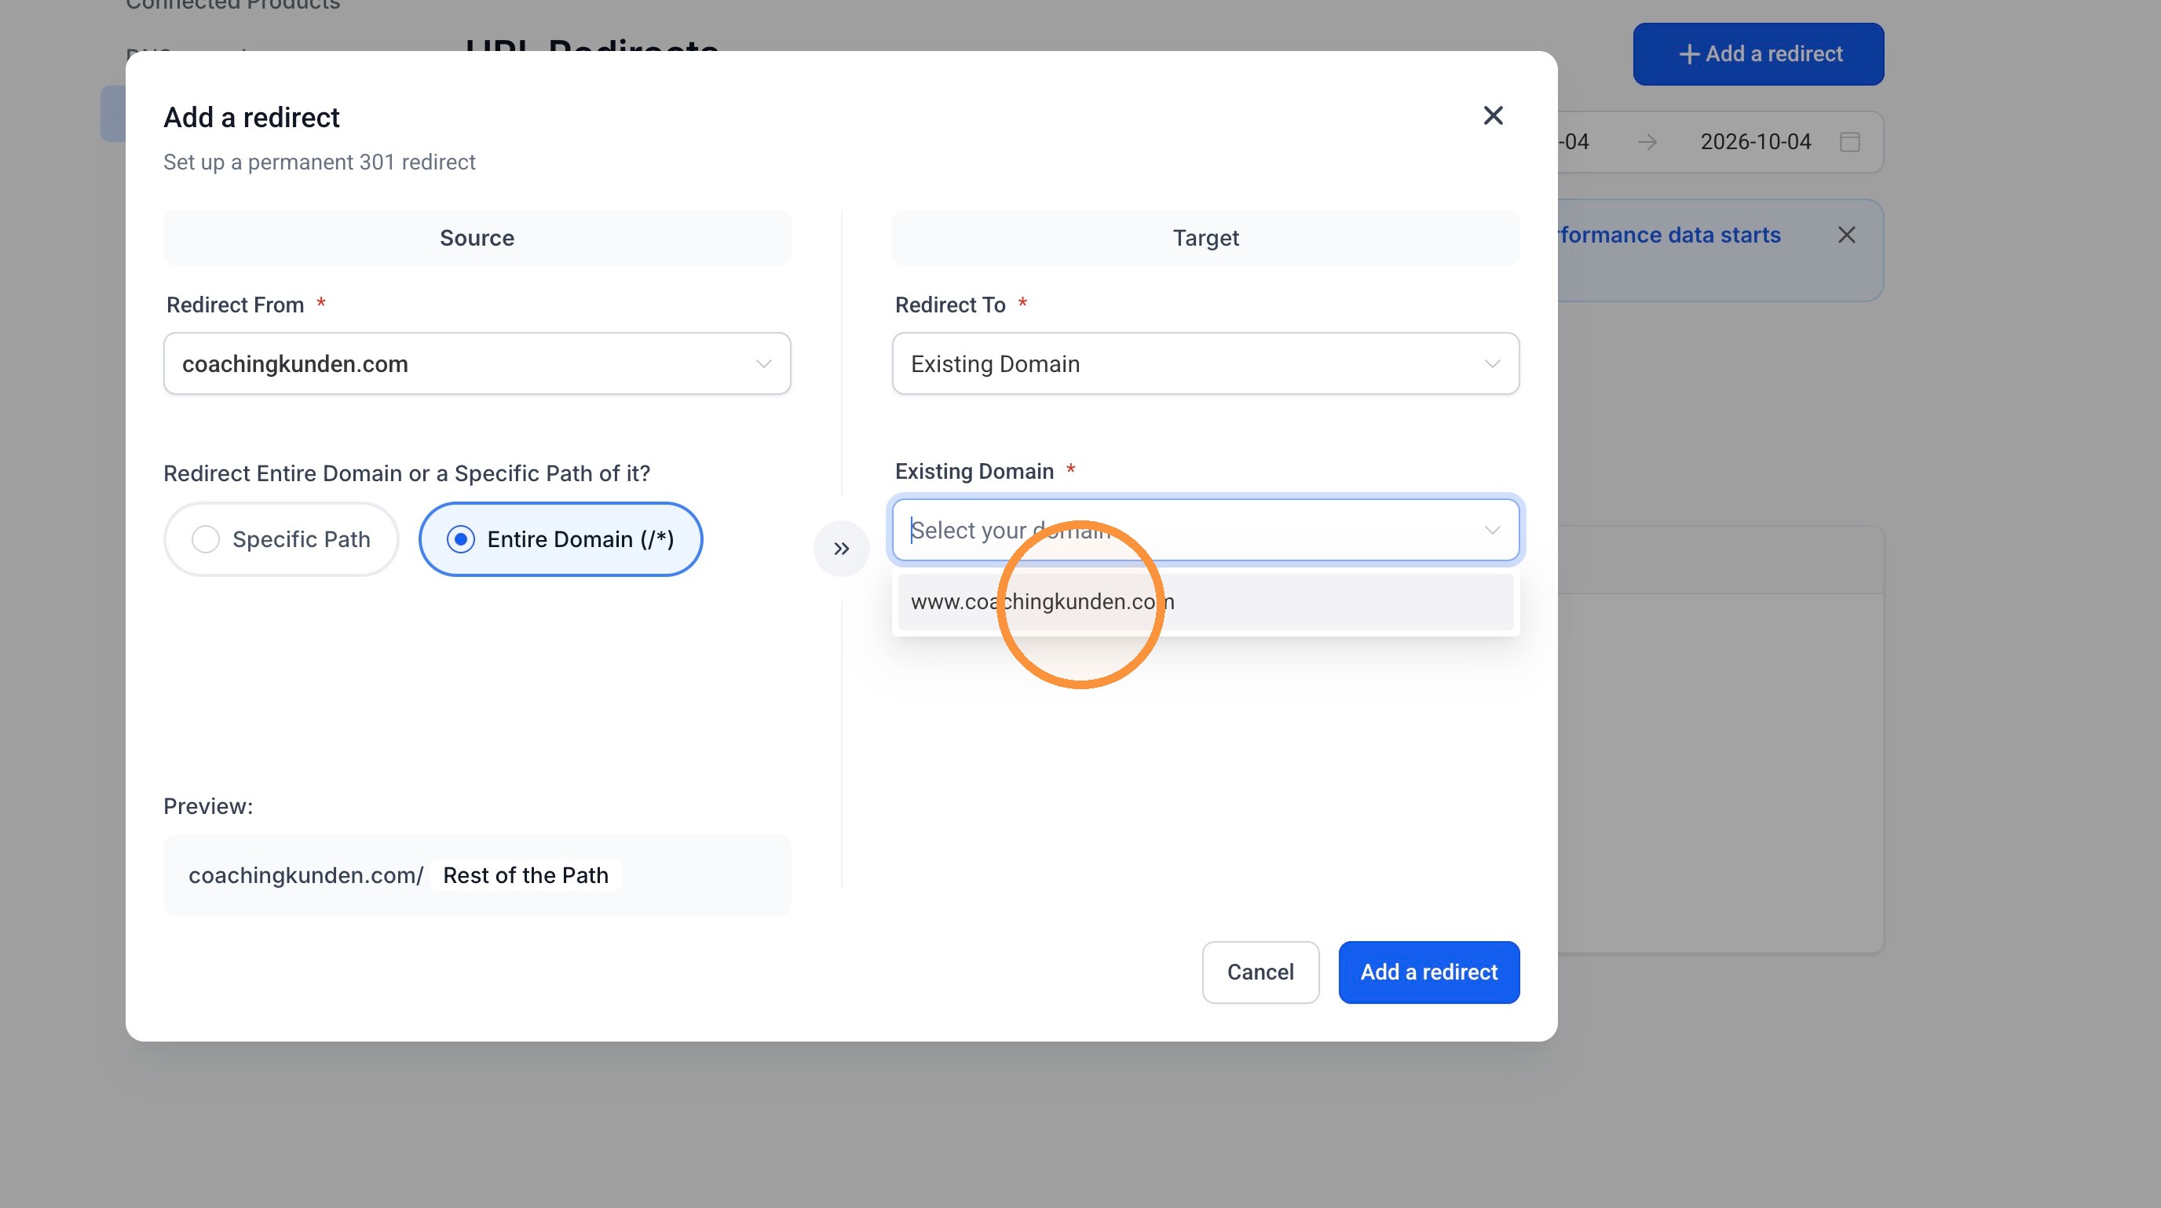Click the Source section header
The image size is (2161, 1208).
(x=477, y=238)
